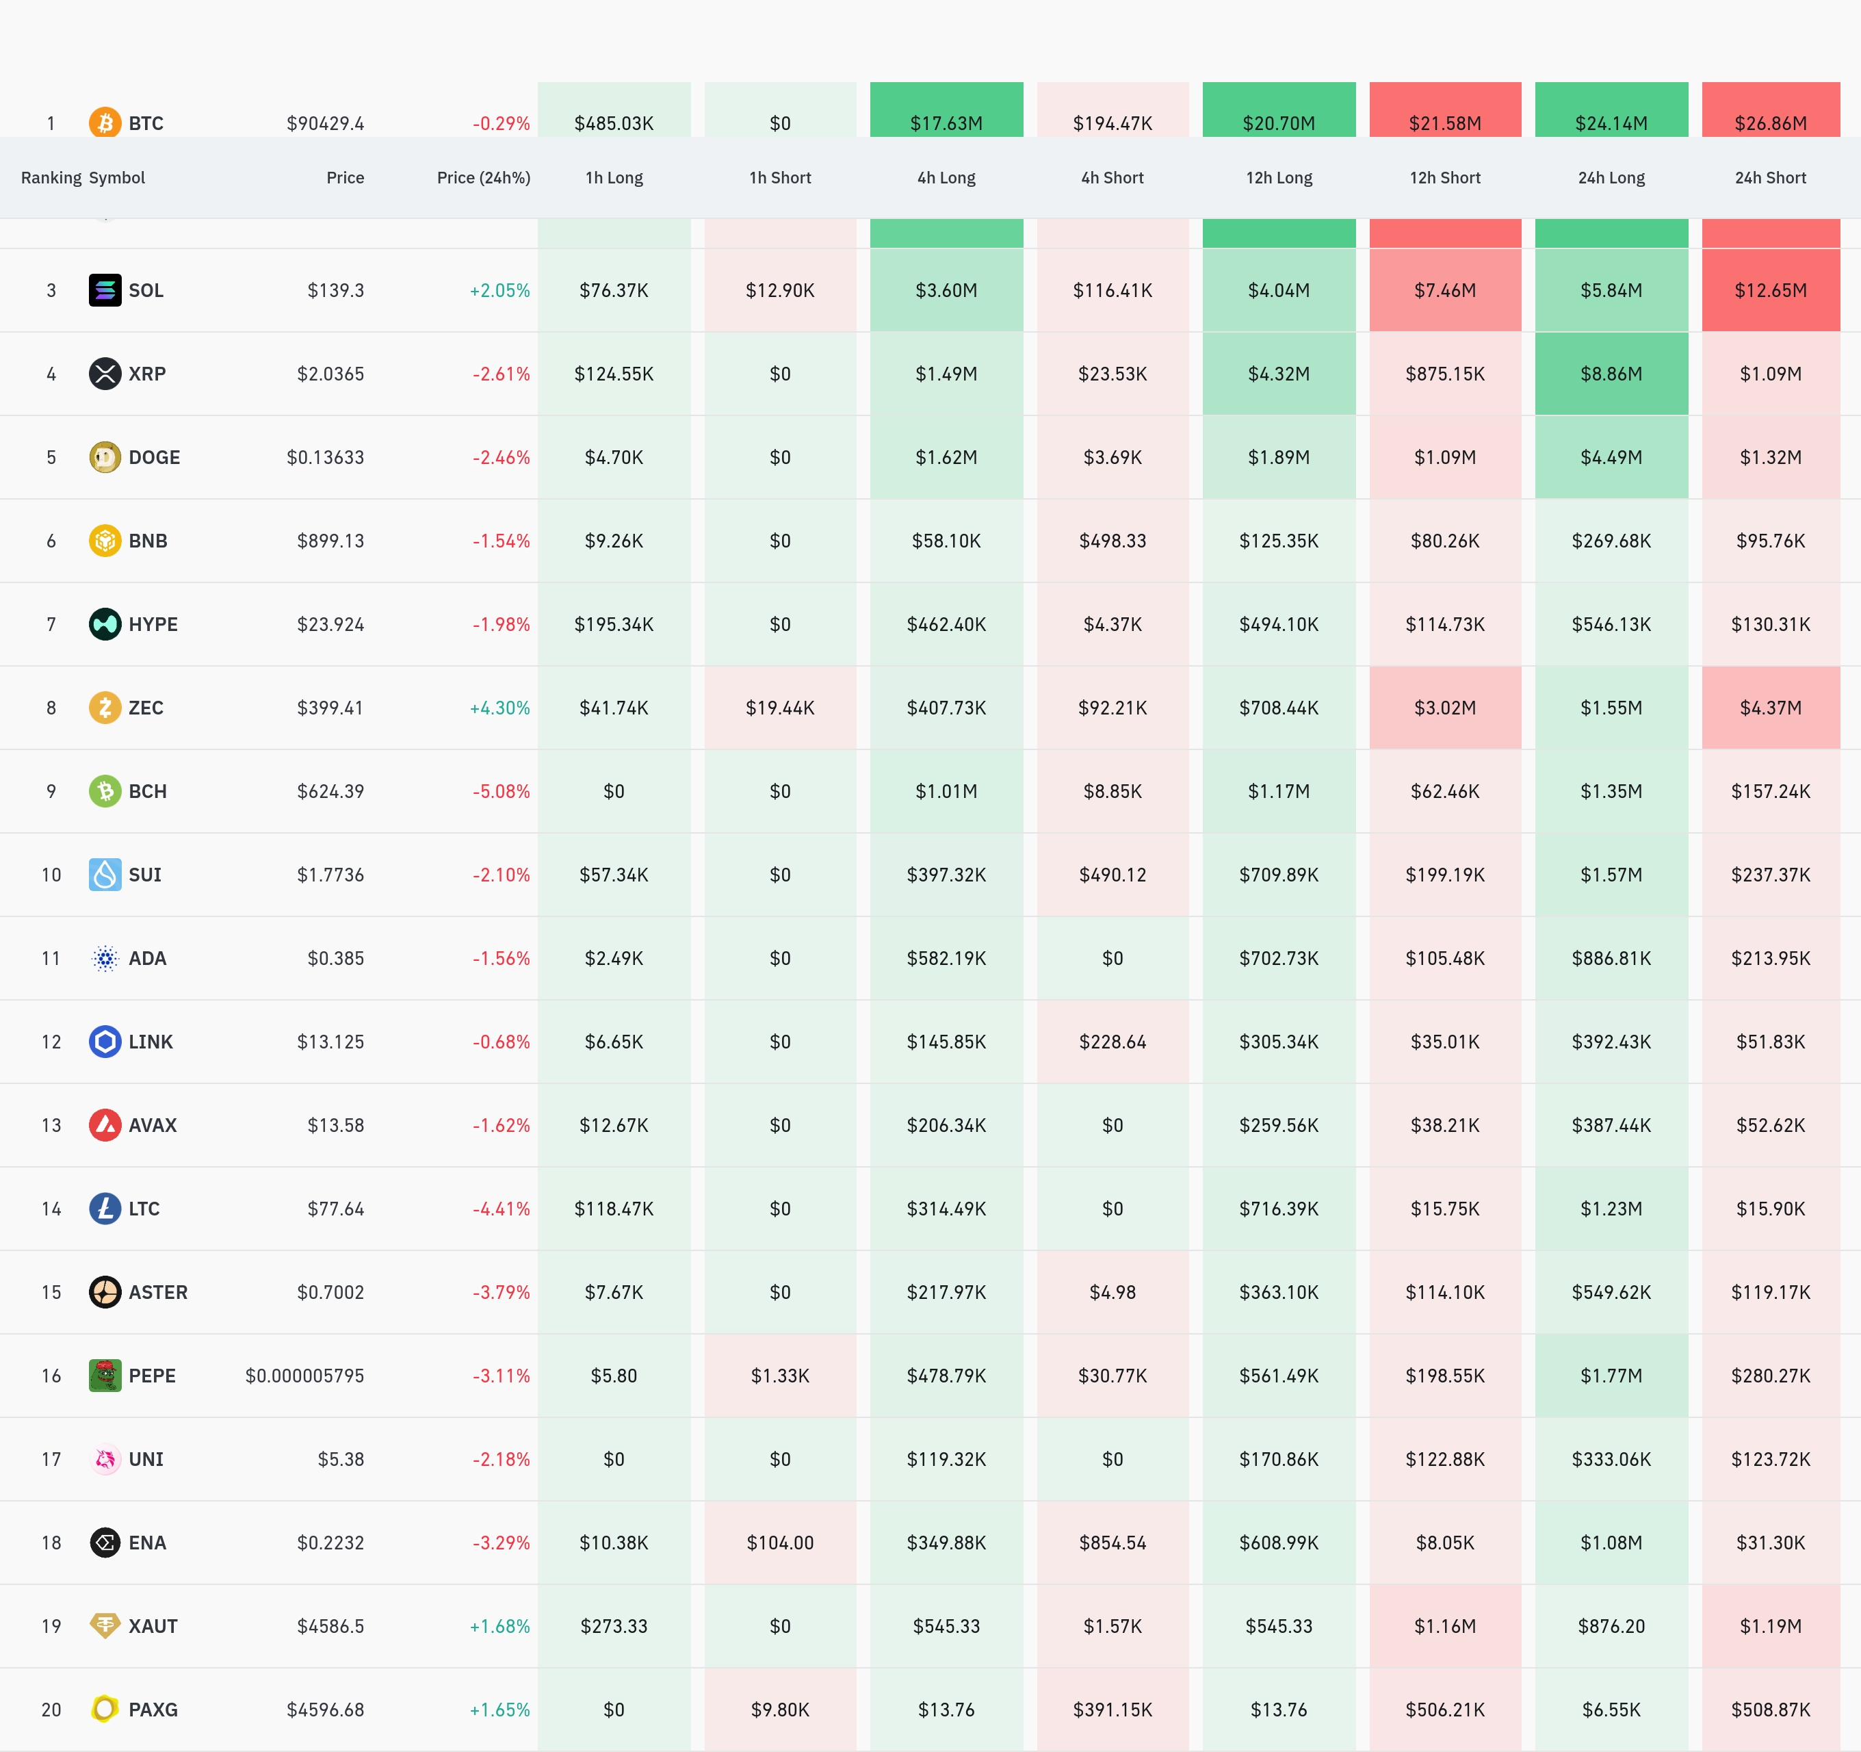The image size is (1861, 1752).
Task: Sort by Ranking column header
Action: click(51, 178)
